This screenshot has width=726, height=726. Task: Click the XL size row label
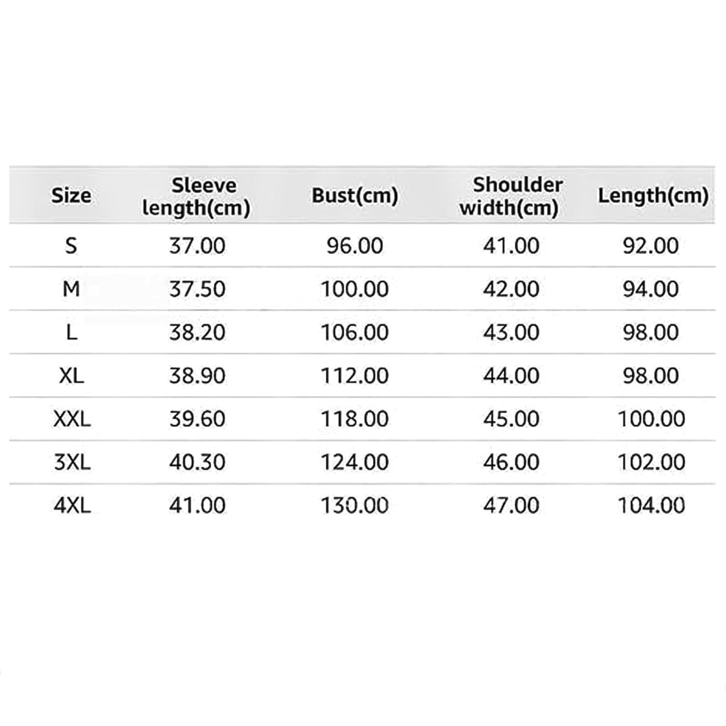pyautogui.click(x=72, y=375)
